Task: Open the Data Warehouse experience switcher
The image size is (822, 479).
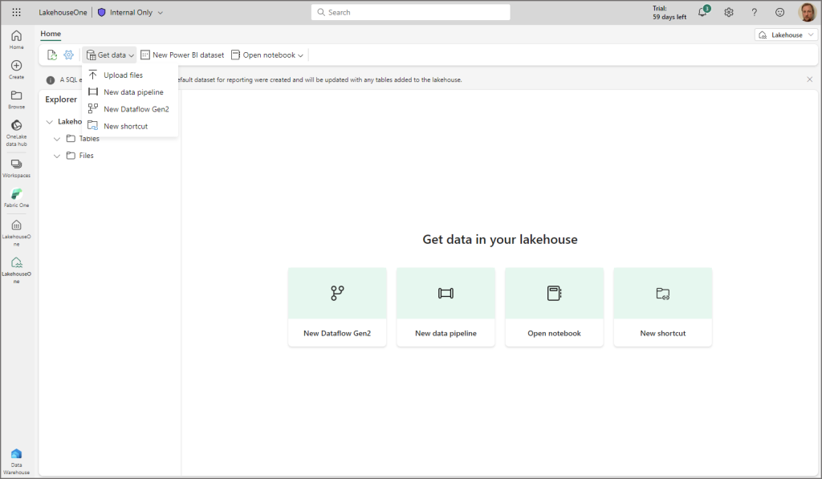Action: pyautogui.click(x=16, y=461)
